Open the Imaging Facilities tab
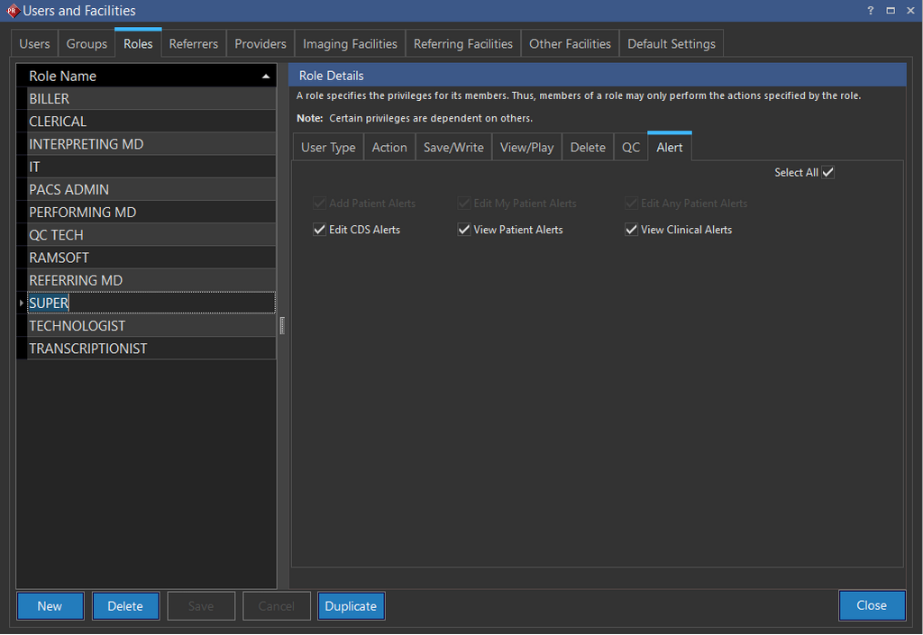The image size is (923, 635). (x=350, y=43)
